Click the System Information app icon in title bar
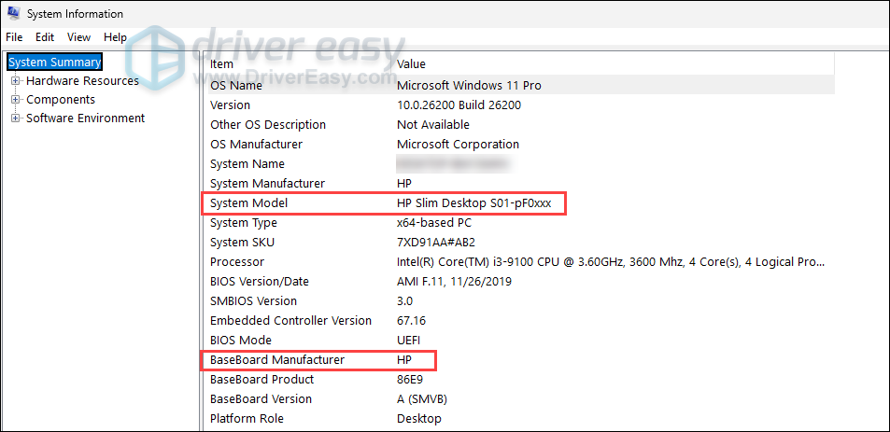 click(x=14, y=14)
